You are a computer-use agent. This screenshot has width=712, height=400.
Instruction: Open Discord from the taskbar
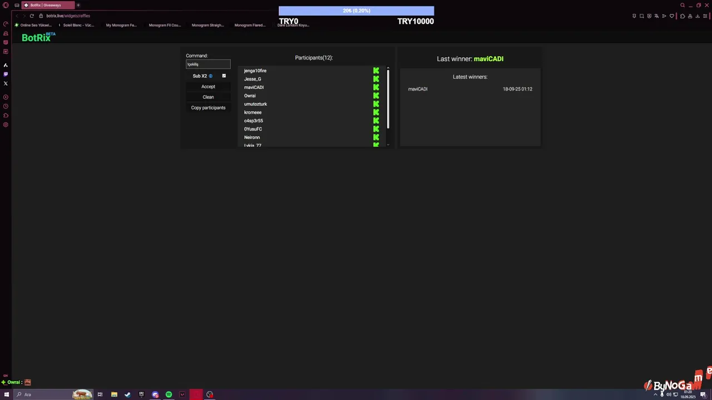[x=155, y=394]
